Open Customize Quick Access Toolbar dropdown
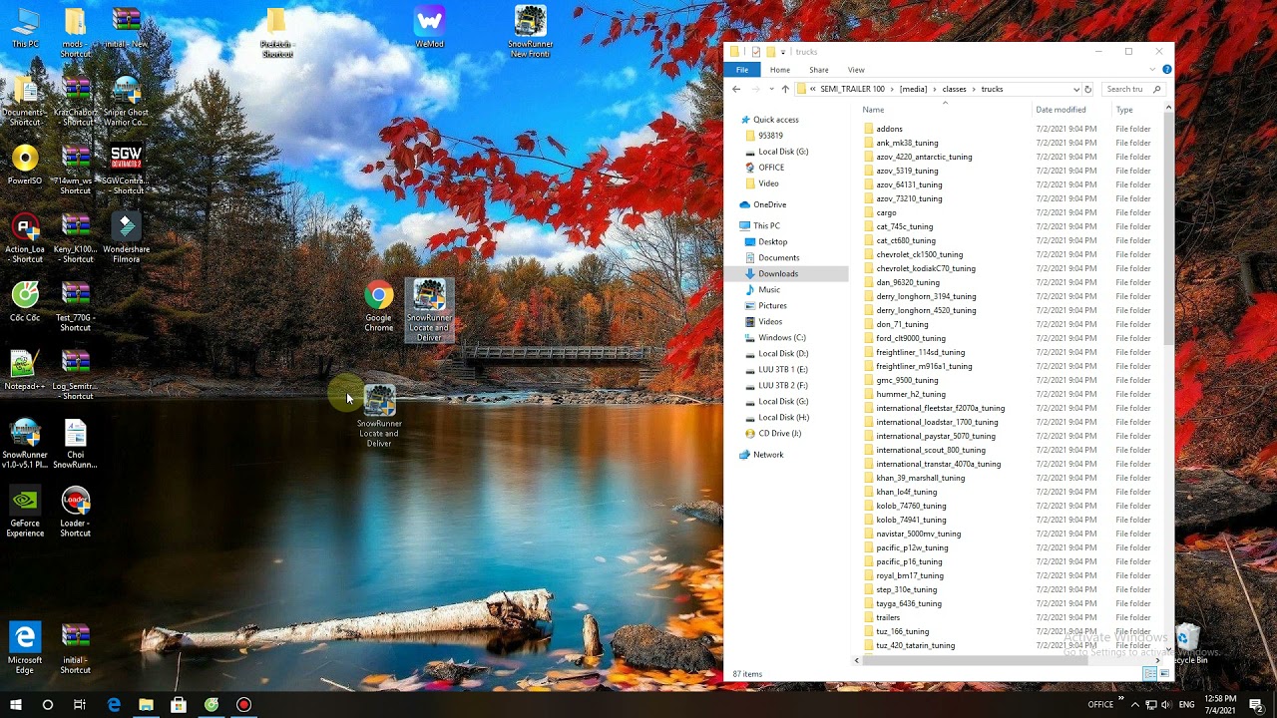The width and height of the screenshot is (1277, 718). coord(783,52)
